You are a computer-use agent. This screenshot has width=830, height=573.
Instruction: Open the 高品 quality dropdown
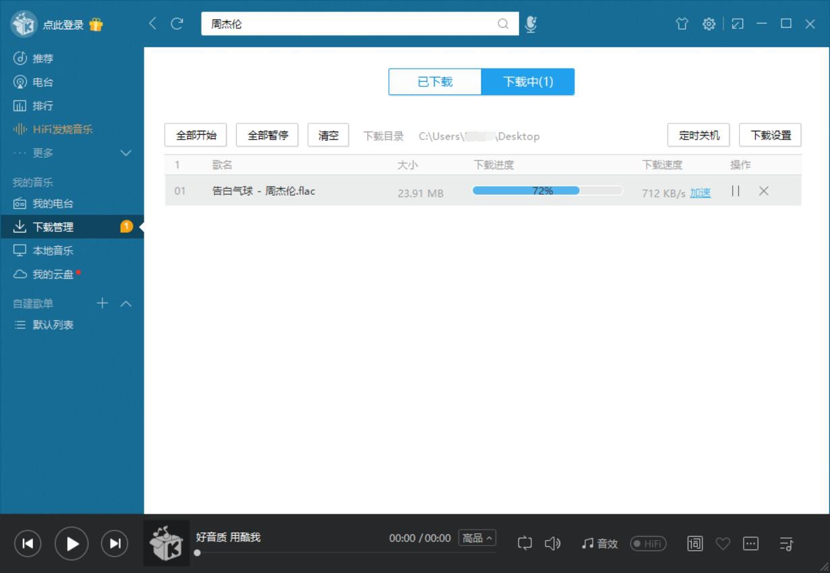click(x=477, y=538)
